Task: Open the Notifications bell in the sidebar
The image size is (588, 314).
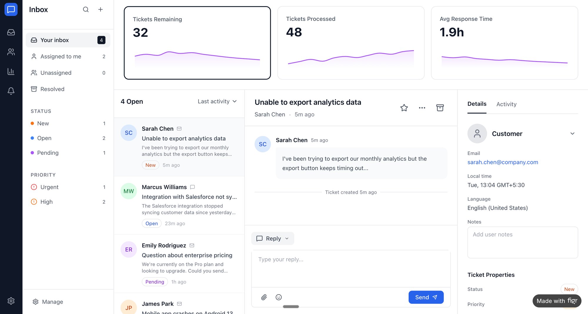Action: coord(11,91)
